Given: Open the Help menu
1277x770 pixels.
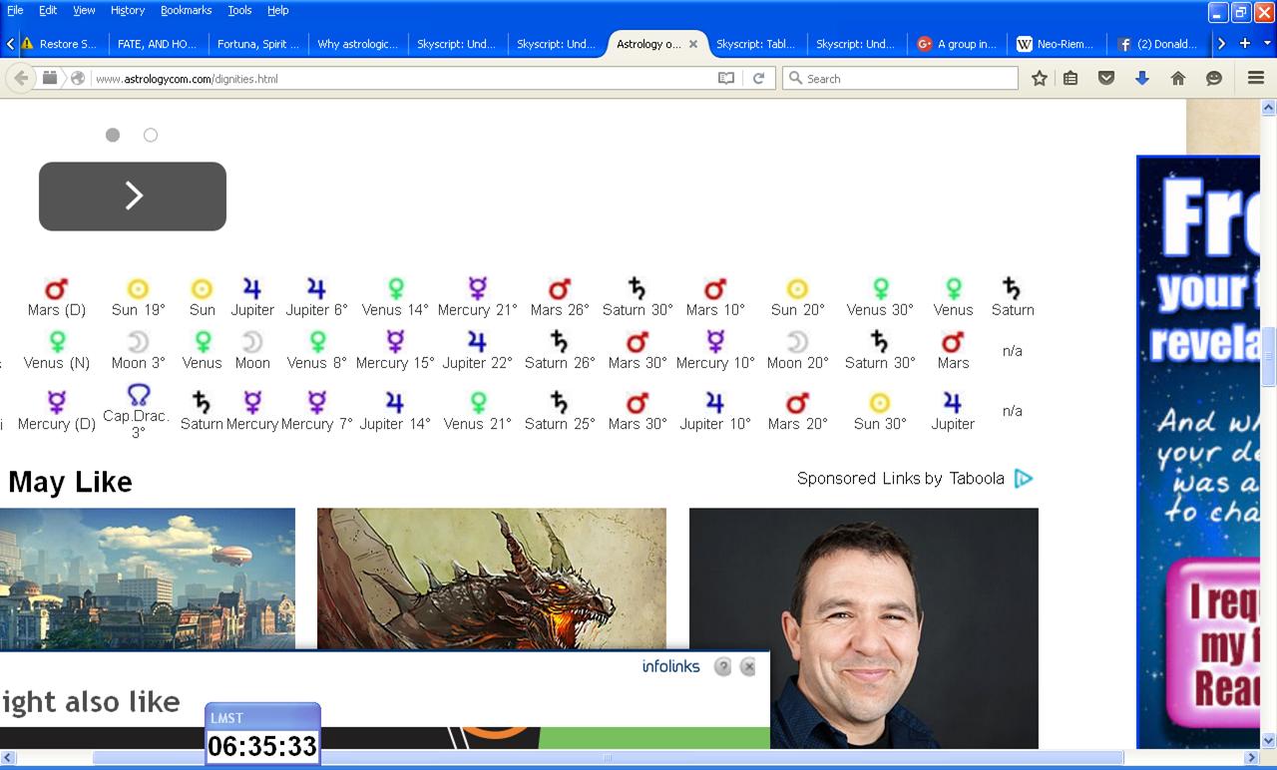Looking at the screenshot, I should click(277, 10).
